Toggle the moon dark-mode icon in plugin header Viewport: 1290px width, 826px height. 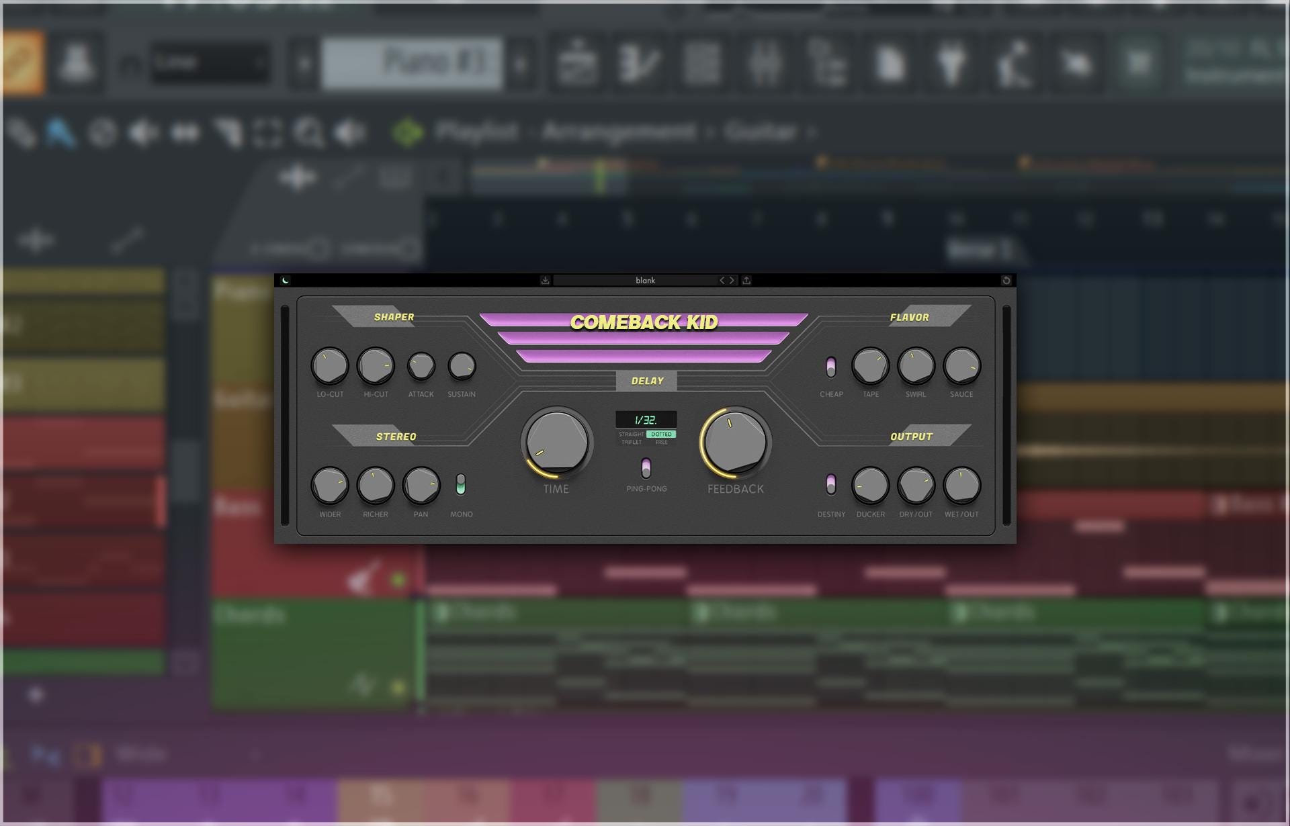coord(286,280)
